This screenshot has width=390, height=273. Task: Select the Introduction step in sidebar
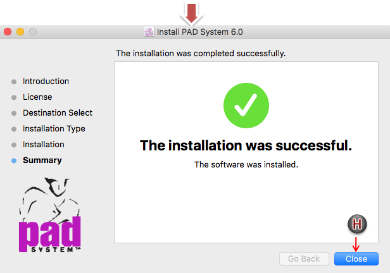[46, 82]
